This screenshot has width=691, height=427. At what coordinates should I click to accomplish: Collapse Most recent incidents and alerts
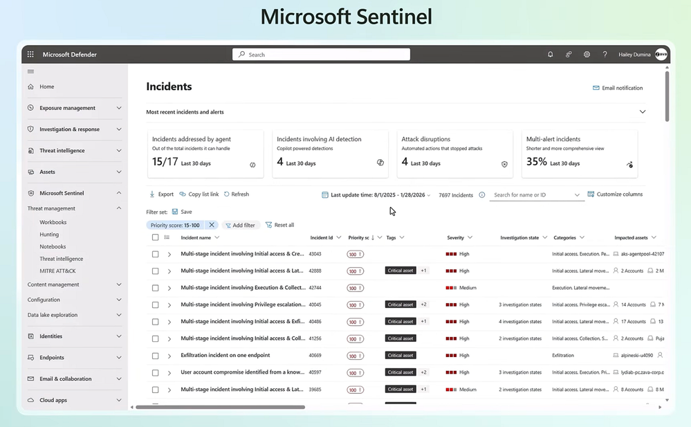pyautogui.click(x=643, y=112)
